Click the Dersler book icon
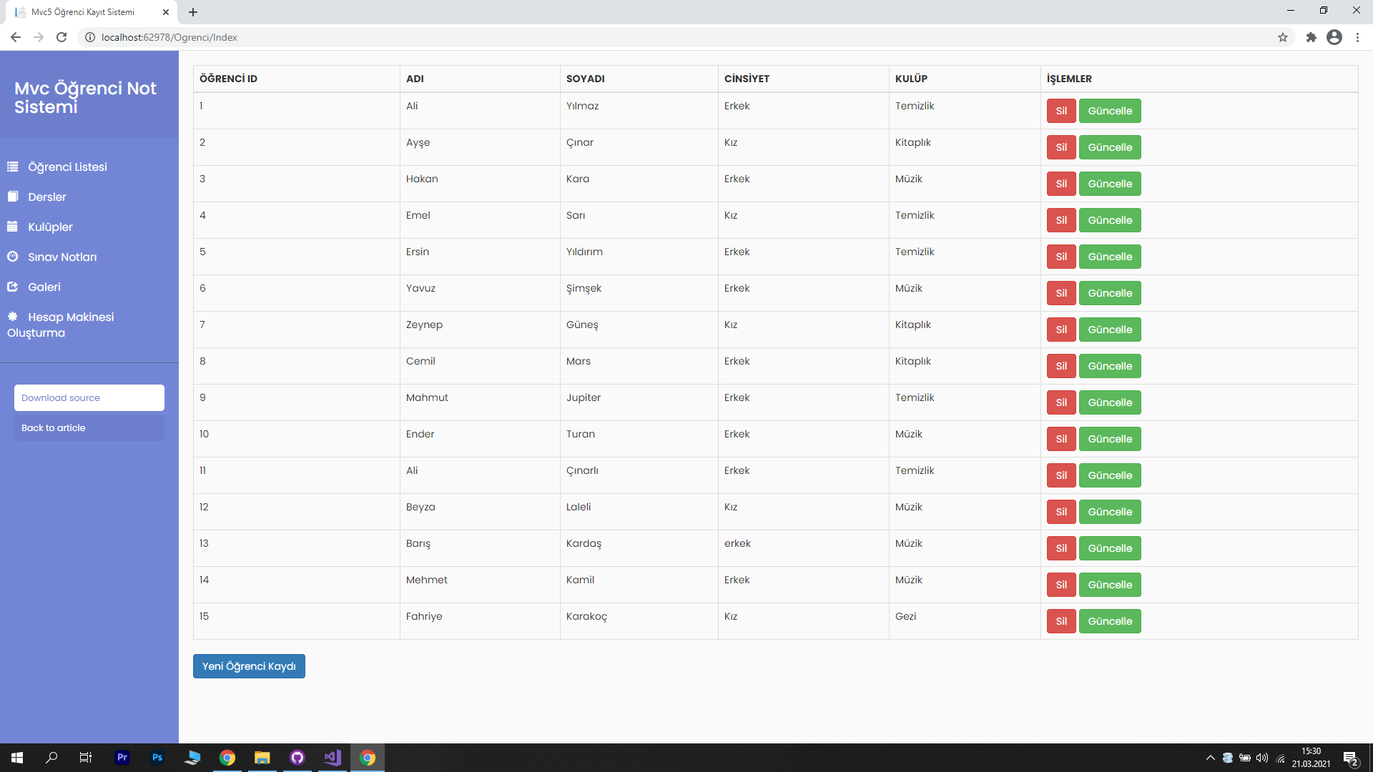This screenshot has width=1373, height=772. point(12,197)
